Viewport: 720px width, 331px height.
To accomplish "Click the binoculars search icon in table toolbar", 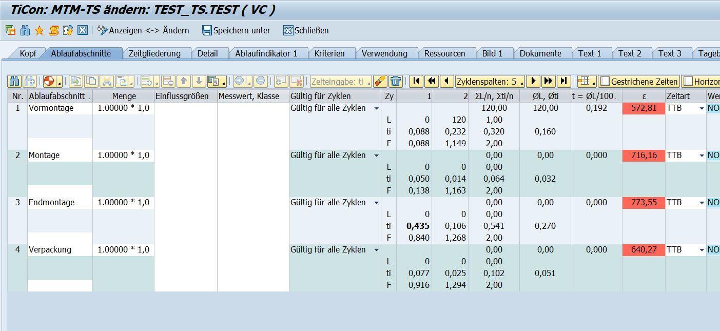I will coord(14,81).
